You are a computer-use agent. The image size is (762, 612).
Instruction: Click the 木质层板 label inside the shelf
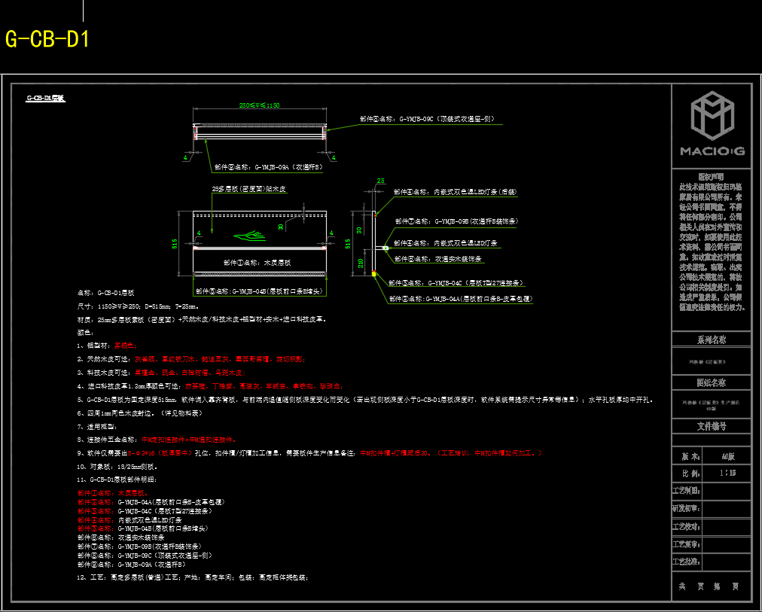click(258, 263)
